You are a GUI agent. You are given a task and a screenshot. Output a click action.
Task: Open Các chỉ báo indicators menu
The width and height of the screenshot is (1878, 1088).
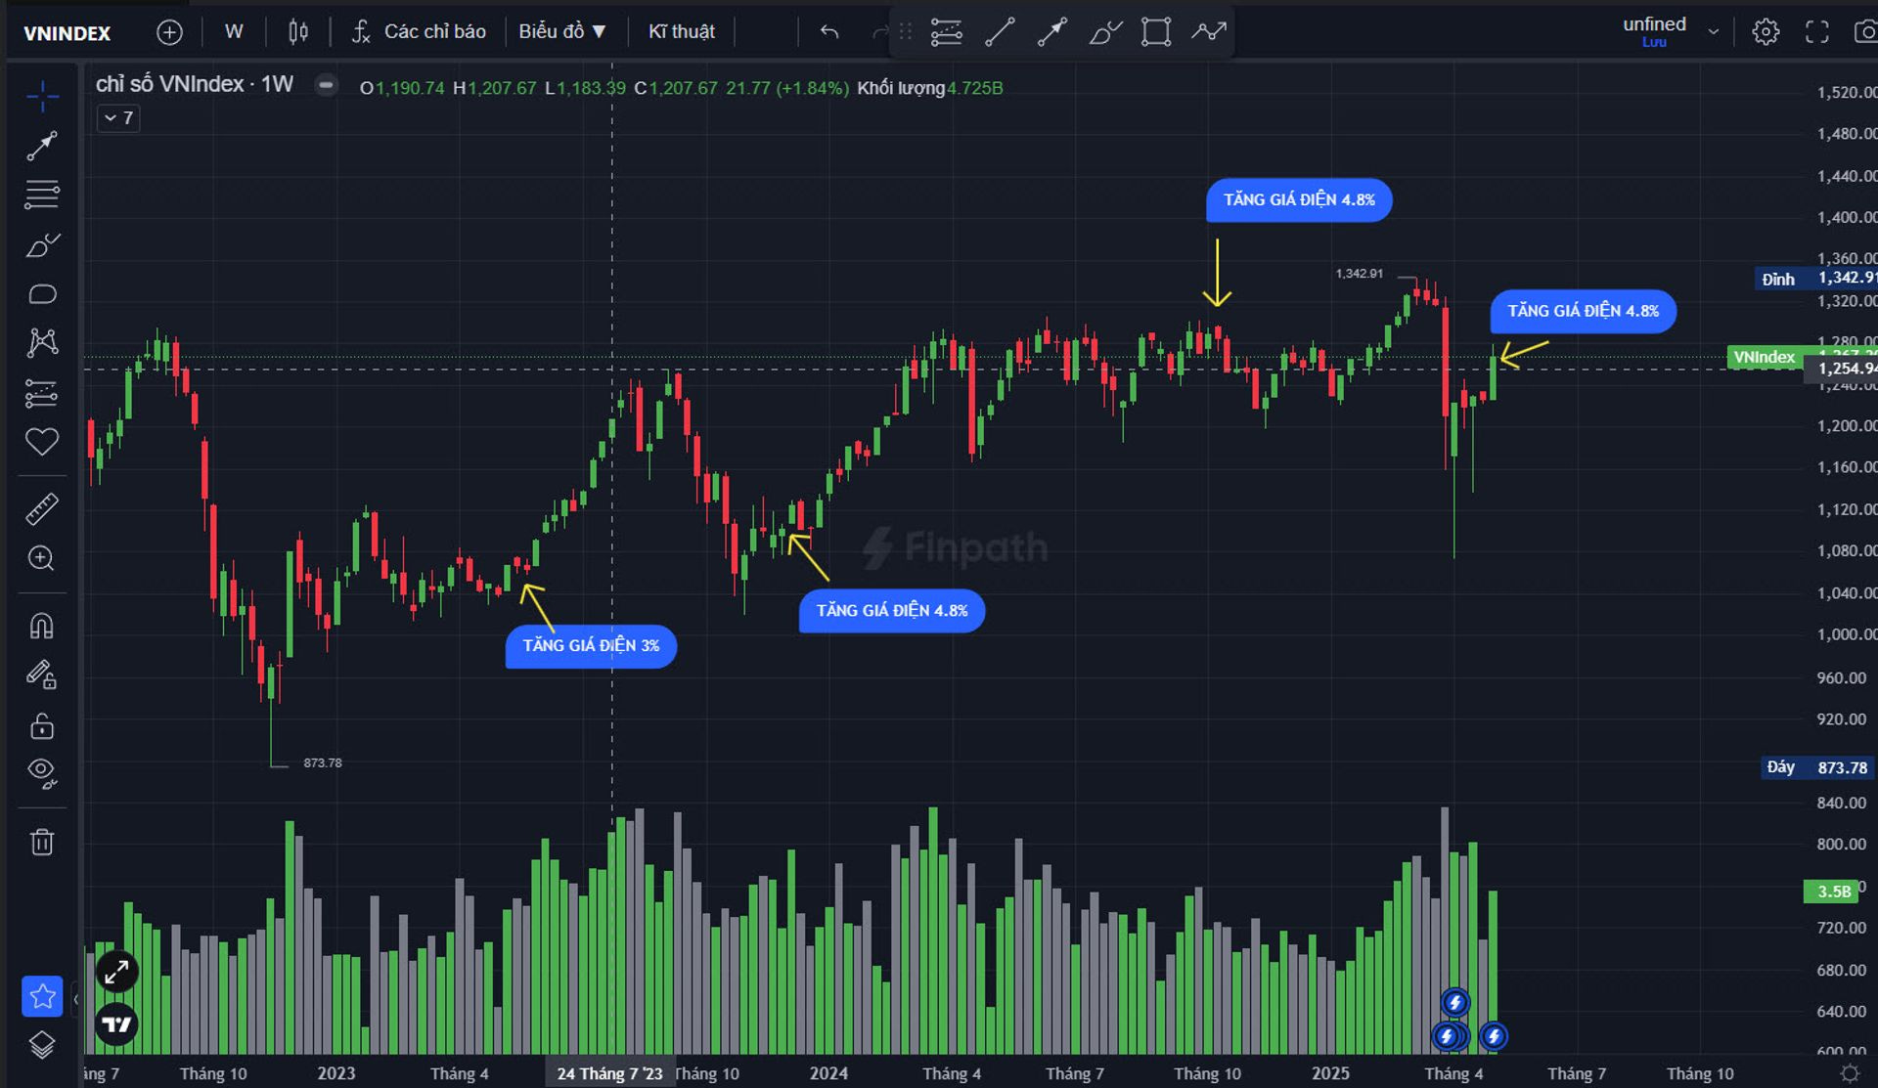(421, 32)
